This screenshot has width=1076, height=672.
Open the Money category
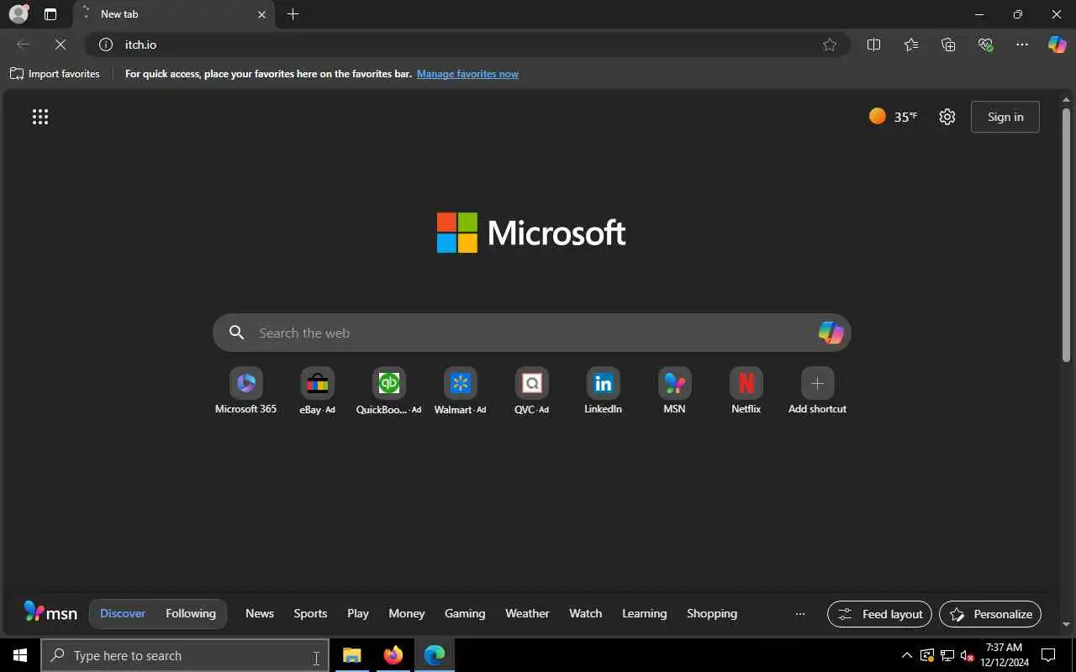(407, 613)
